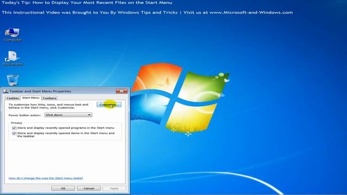
Task: Click the Cancel button
Action: [89, 188]
